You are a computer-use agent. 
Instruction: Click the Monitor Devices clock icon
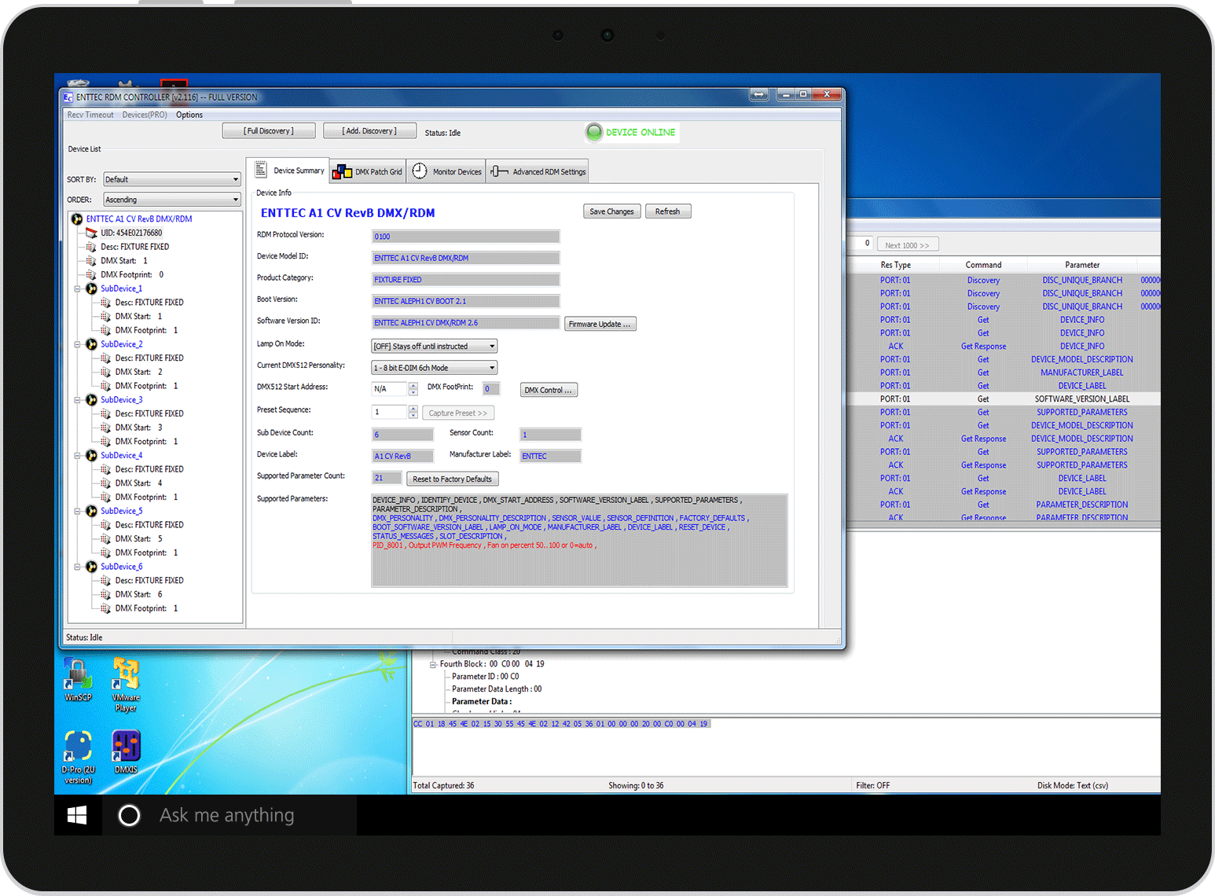pyautogui.click(x=420, y=171)
